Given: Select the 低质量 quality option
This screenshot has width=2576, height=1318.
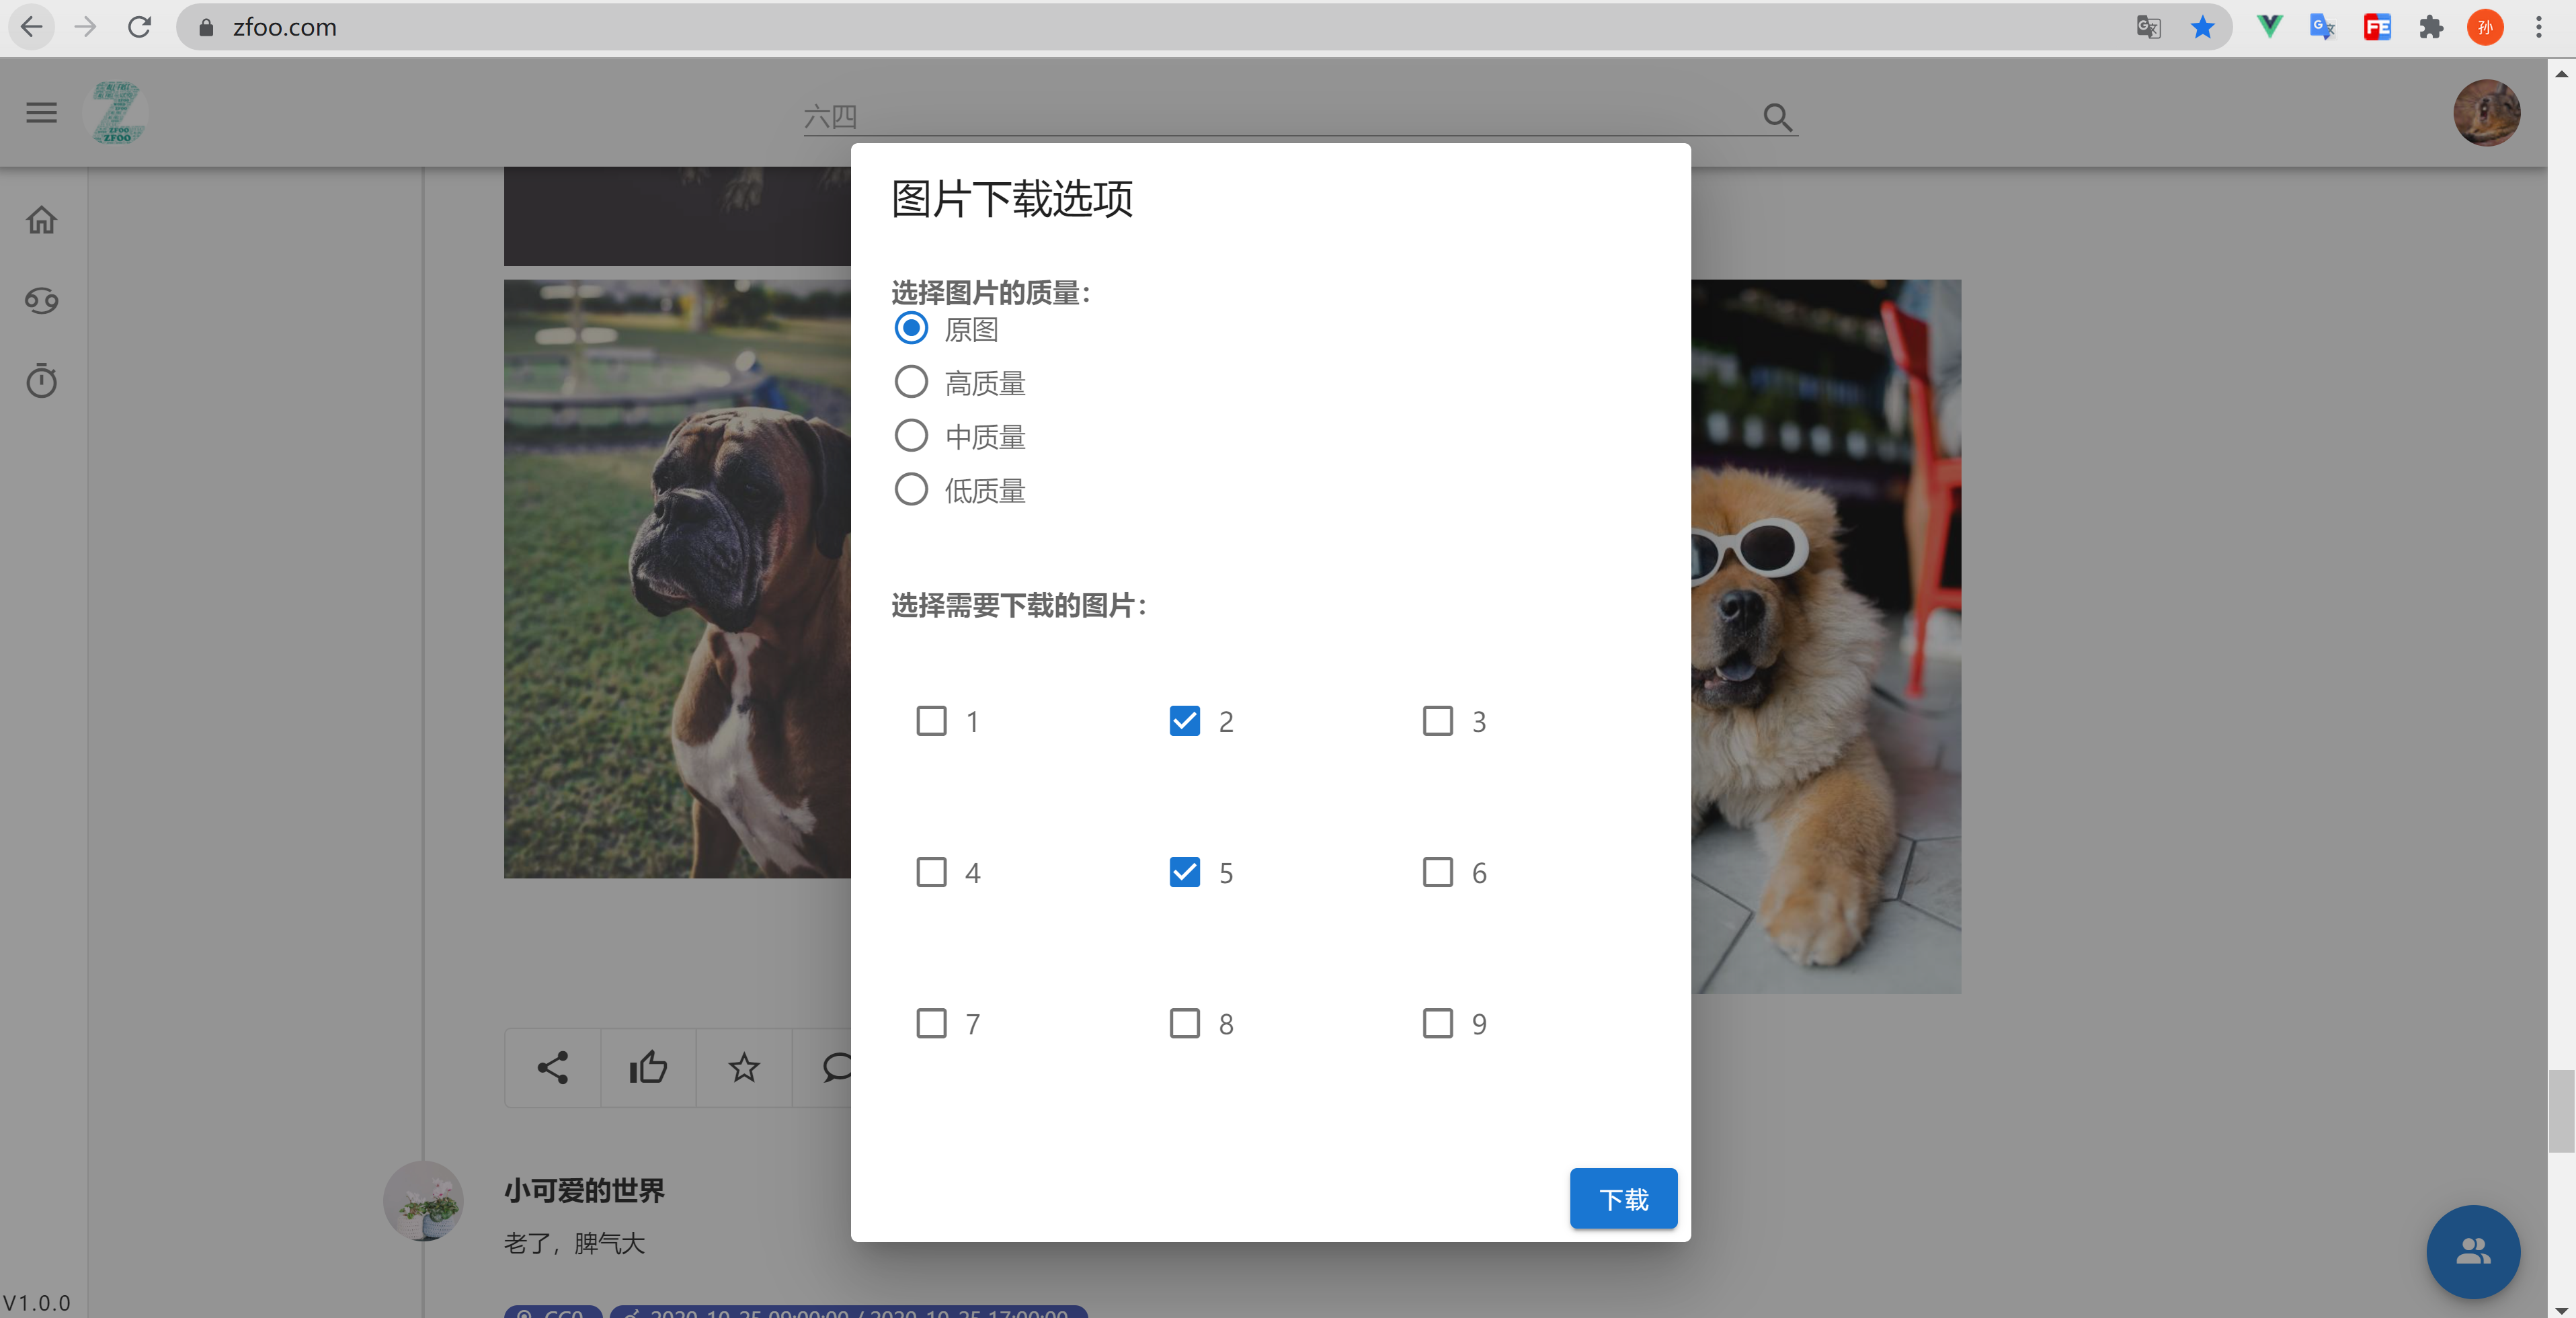Looking at the screenshot, I should 911,489.
